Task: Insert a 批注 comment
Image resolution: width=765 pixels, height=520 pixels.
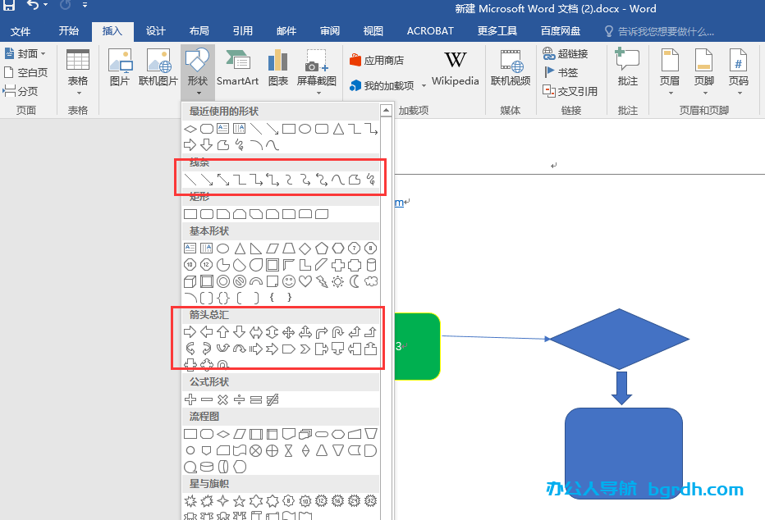Action: pyautogui.click(x=627, y=68)
